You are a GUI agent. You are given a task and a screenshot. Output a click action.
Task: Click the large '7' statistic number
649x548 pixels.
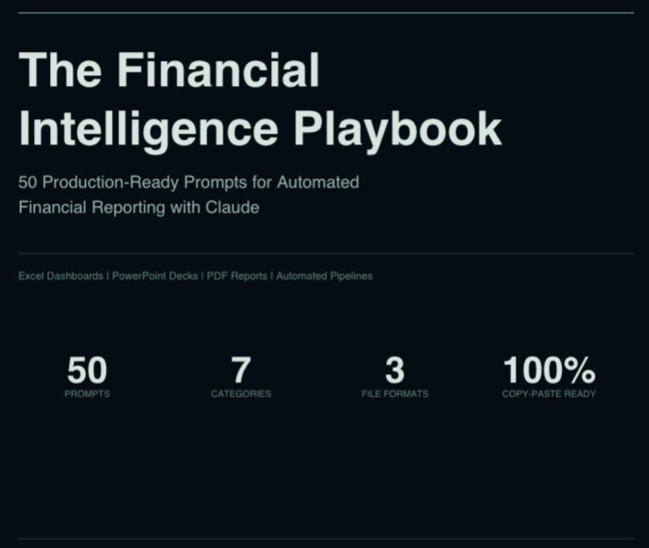pos(241,370)
